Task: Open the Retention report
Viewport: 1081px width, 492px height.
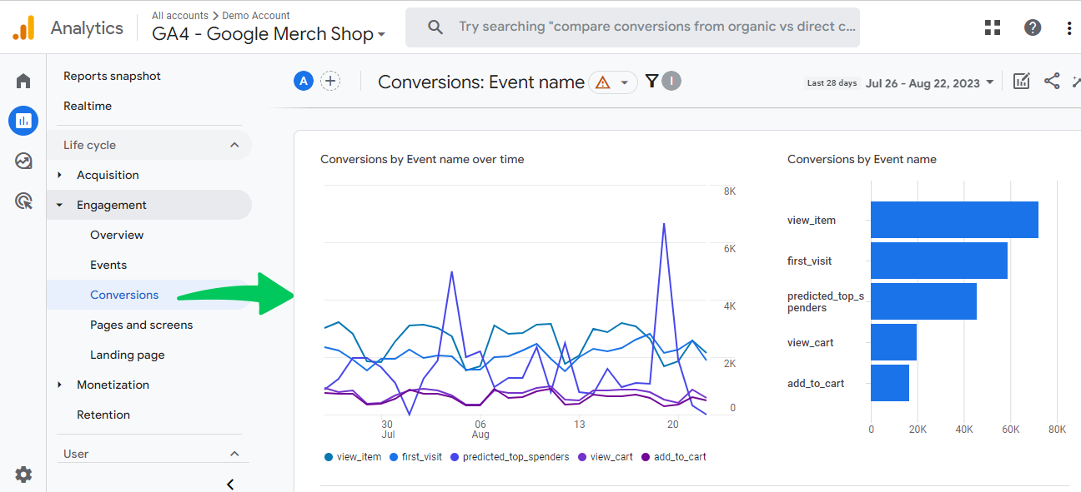Action: pyautogui.click(x=103, y=415)
